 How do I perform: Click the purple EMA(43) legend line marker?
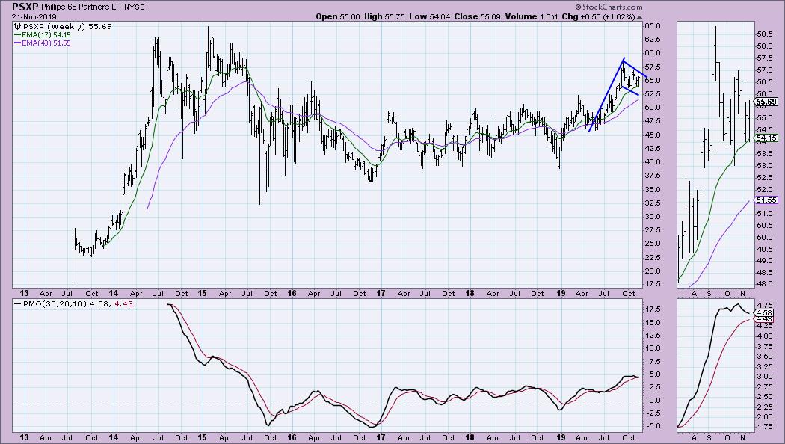coord(17,43)
